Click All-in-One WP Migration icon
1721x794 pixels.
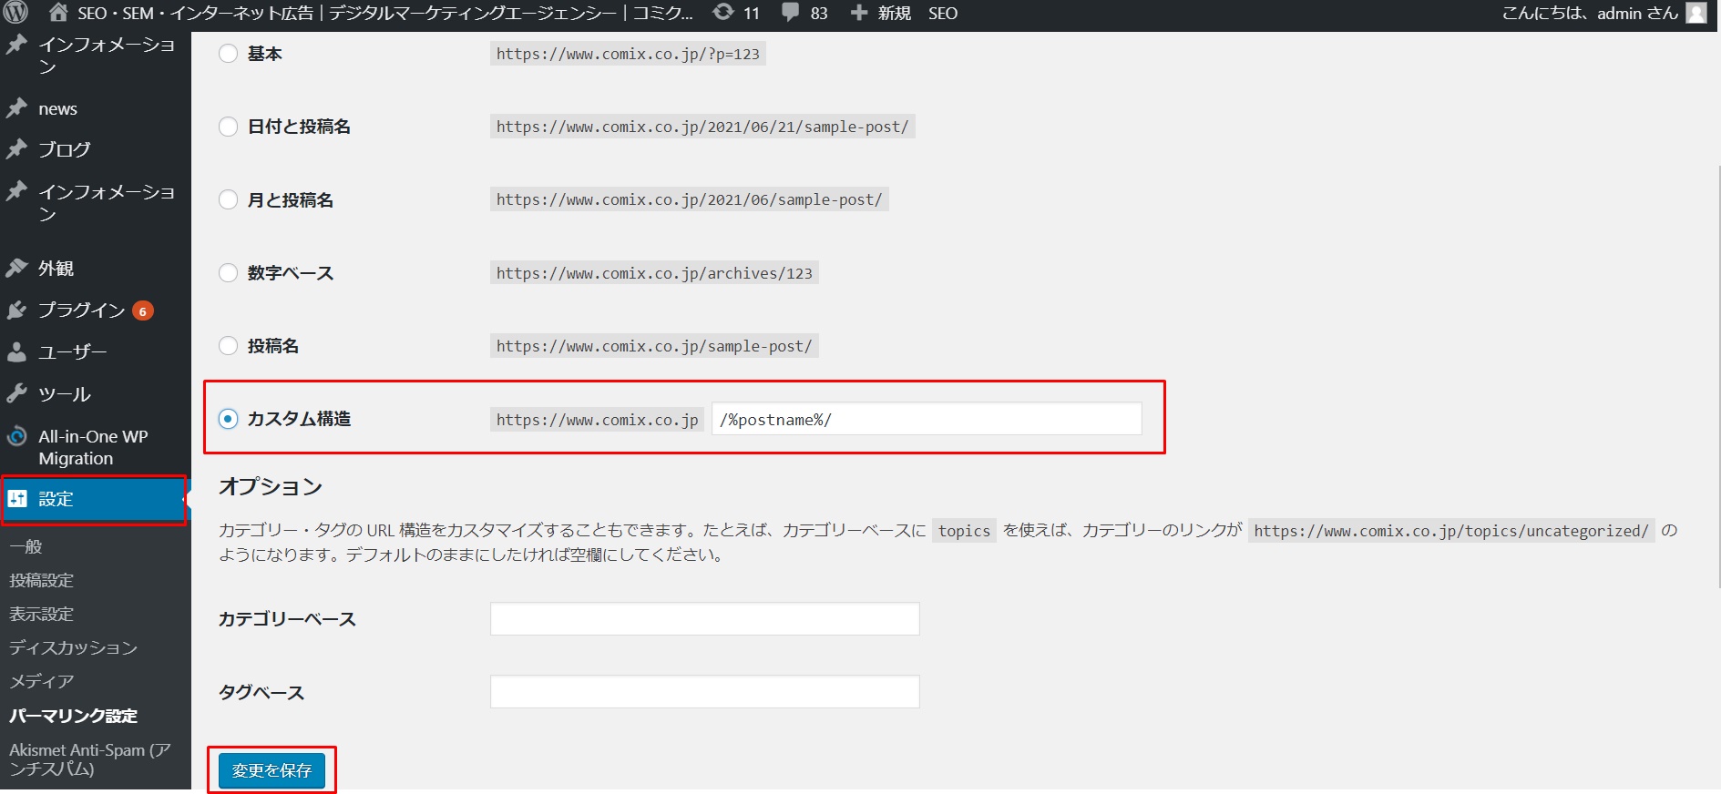coord(16,436)
